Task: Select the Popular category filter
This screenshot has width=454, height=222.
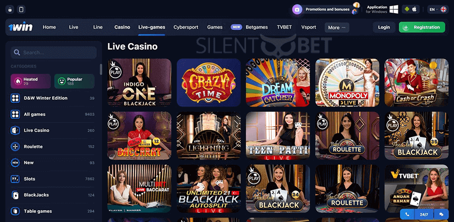Action: [74, 81]
